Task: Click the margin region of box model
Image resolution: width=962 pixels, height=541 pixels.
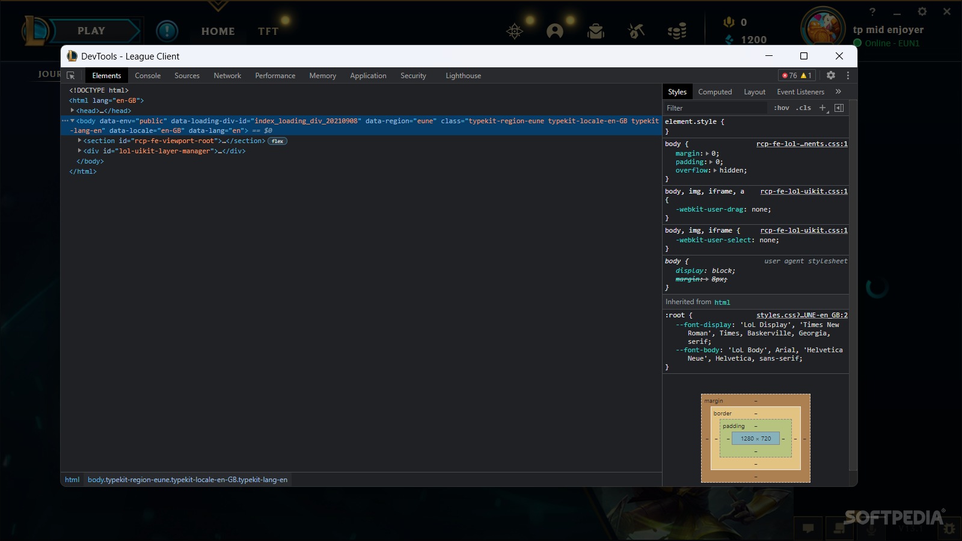Action: (x=714, y=401)
